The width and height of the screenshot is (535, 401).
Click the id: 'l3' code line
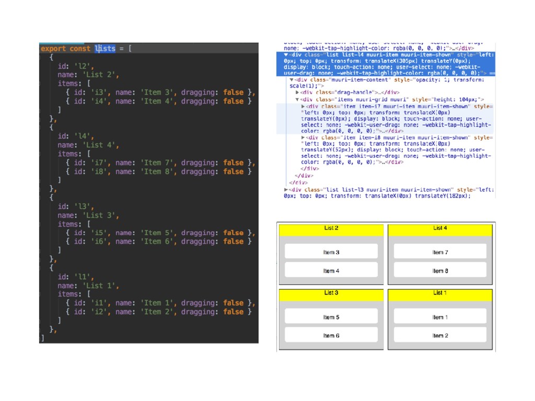[x=75, y=206]
